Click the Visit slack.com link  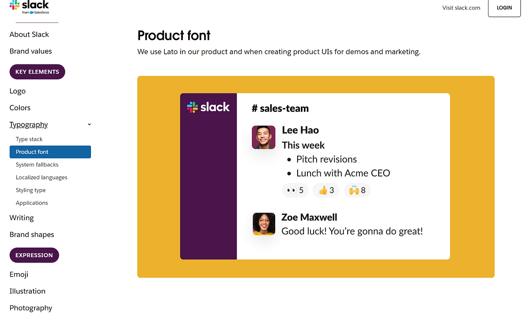point(461,7)
